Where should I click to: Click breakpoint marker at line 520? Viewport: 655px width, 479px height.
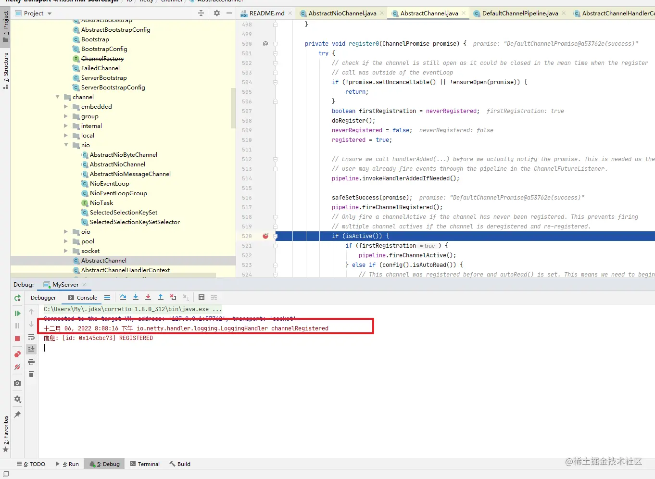coord(265,236)
